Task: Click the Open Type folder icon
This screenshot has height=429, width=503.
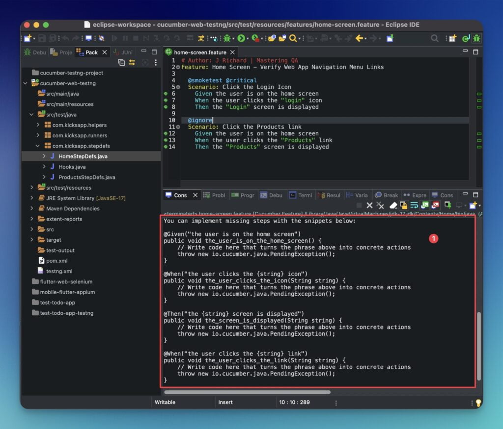Action: click(x=272, y=38)
